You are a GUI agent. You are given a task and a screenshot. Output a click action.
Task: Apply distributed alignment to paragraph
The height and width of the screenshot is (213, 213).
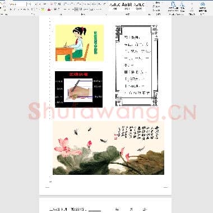coord(81,9)
